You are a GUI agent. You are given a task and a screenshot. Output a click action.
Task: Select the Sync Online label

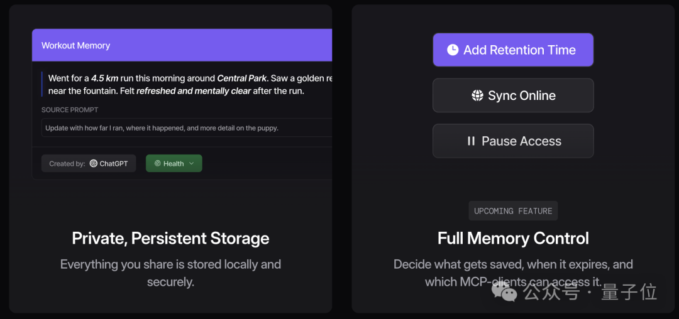[x=522, y=95]
